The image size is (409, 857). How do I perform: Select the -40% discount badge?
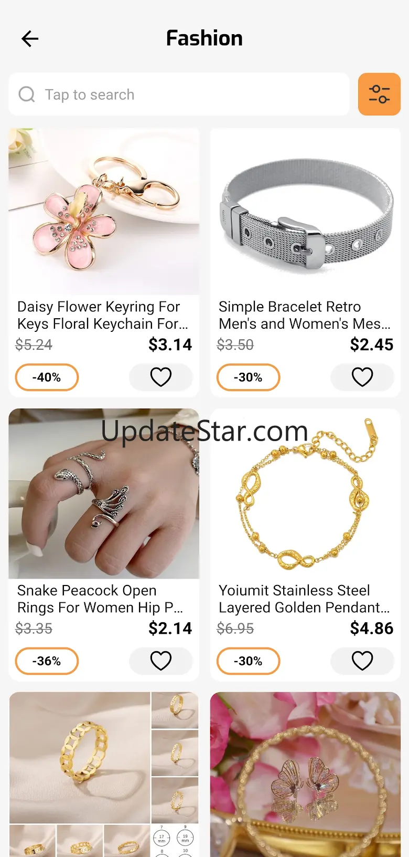(47, 377)
